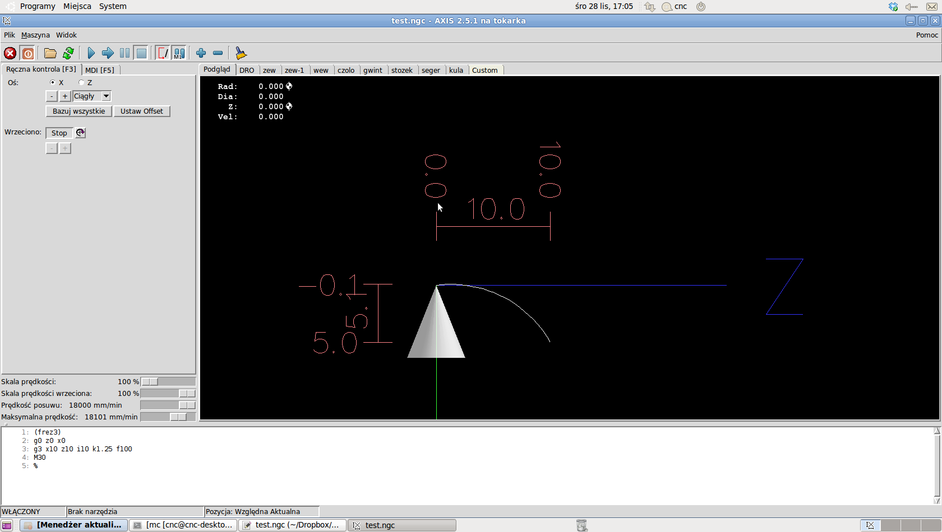942x532 pixels.
Task: Open the czolo tab
Action: click(x=346, y=70)
